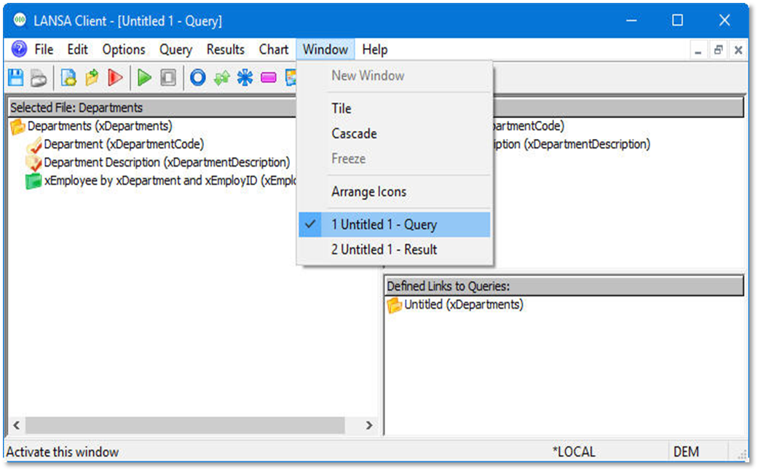Click the horizontal scrollbar thumb
Viewport: 758px width, 471px height.
coord(185,425)
